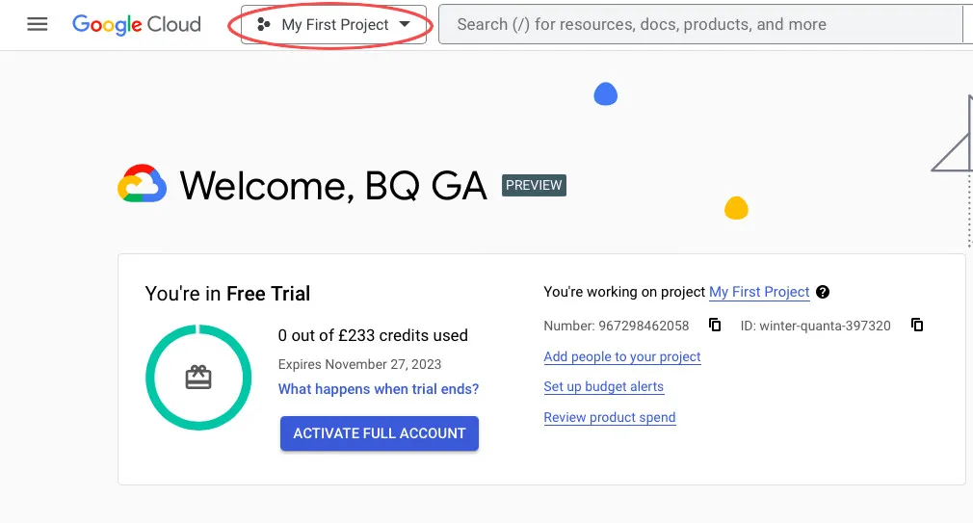Expand the My First Project selector dropdown
The width and height of the screenshot is (973, 523).
(334, 25)
